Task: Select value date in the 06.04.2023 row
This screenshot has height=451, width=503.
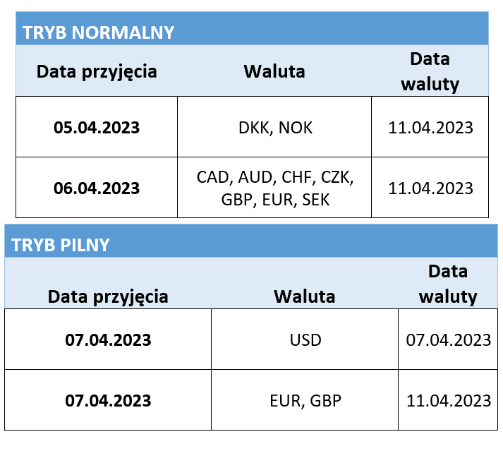Action: pyautogui.click(x=430, y=188)
